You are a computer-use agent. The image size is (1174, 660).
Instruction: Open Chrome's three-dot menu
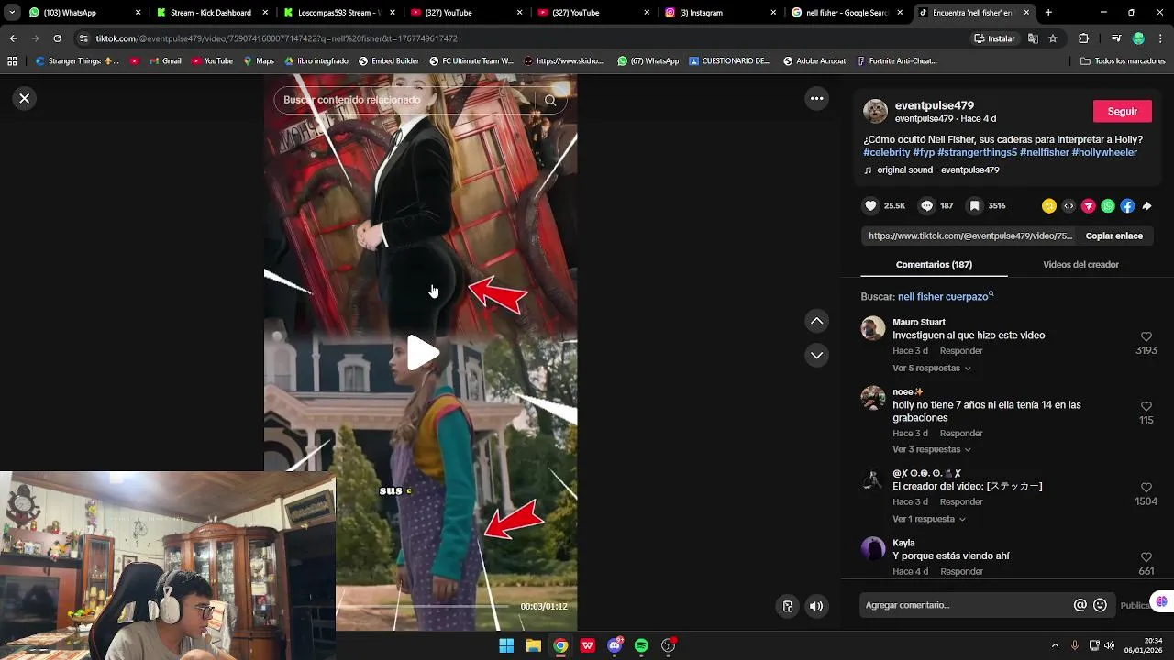1160,38
